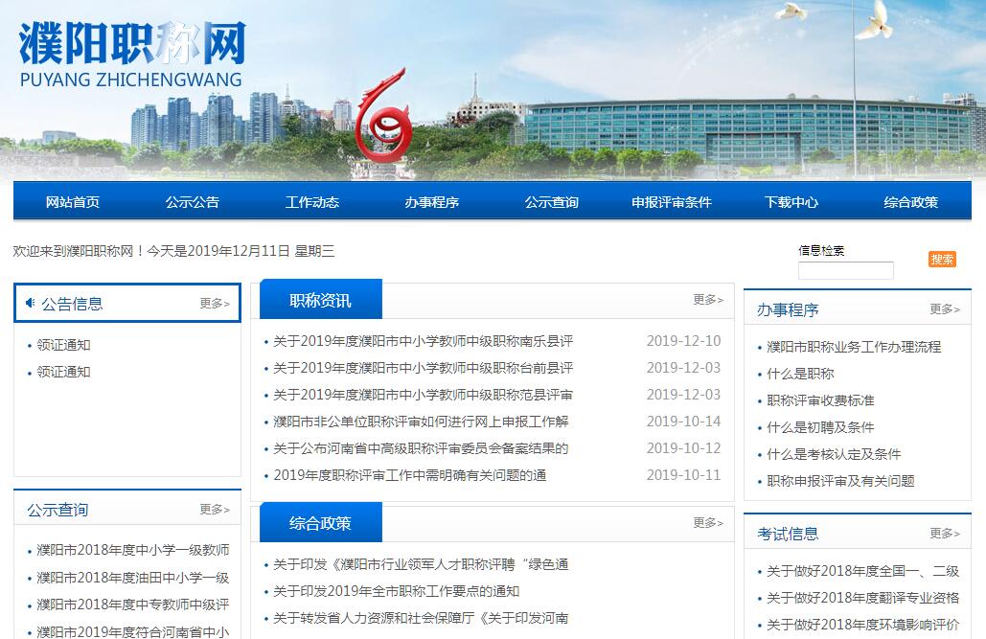This screenshot has height=639, width=986.
Task: Open the 2019-12-10 南乐县 teacher title news
Action: pos(423,341)
